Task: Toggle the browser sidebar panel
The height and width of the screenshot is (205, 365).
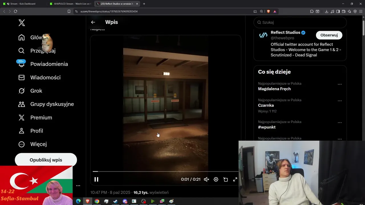Action: click(338, 11)
